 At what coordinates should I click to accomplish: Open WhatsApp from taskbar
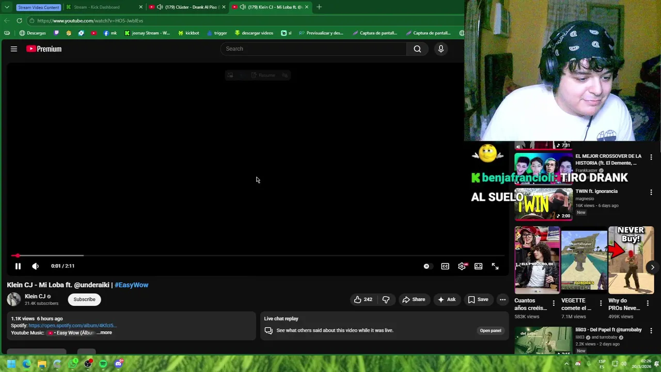point(73,364)
